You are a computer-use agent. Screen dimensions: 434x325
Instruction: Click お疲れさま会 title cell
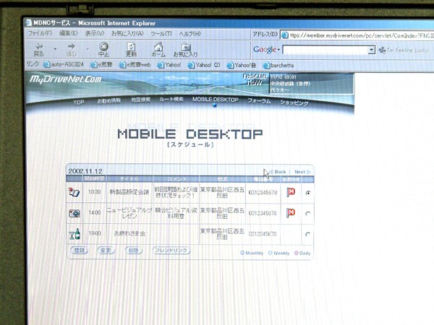point(129,233)
